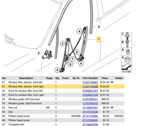Click threaded bolt icon 7 in legend

click(128, 35)
